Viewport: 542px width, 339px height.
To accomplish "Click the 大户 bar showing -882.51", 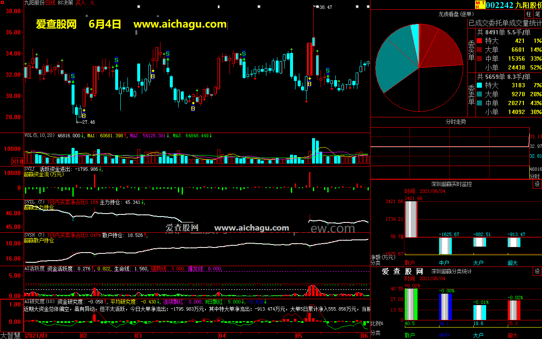I will click(x=479, y=242).
